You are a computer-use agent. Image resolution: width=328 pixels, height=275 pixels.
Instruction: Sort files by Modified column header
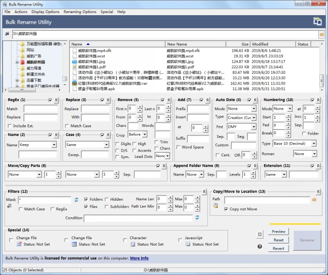[x=273, y=44]
